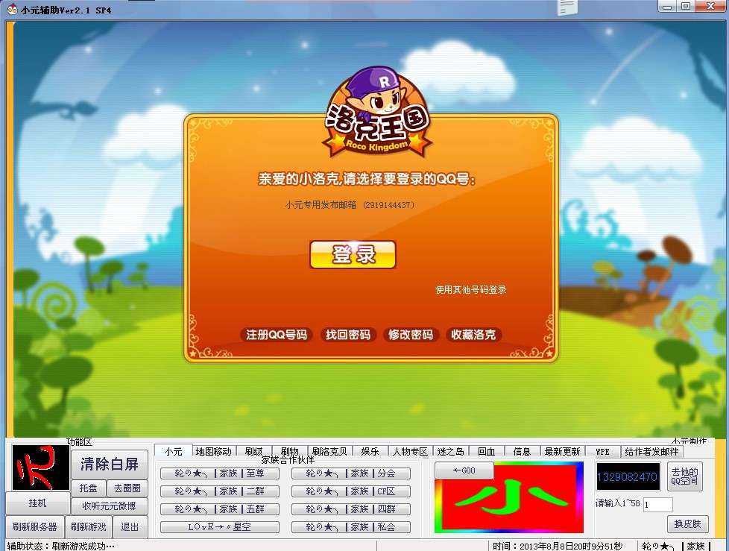The width and height of the screenshot is (729, 551).
Task: Click the app icon in title bar
Action: (12, 9)
